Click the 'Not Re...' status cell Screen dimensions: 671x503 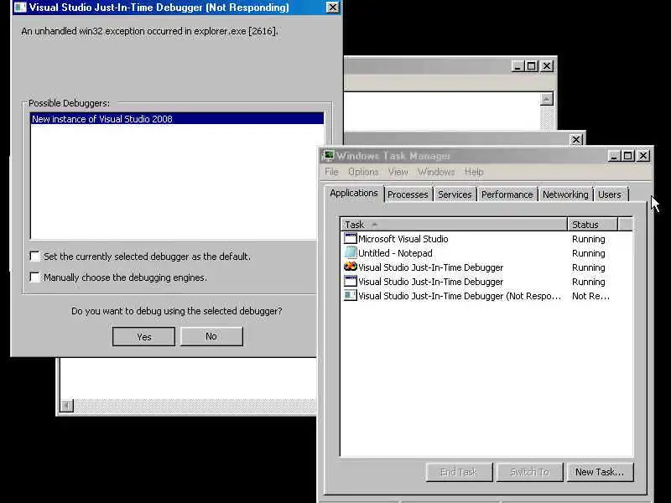pyautogui.click(x=590, y=296)
